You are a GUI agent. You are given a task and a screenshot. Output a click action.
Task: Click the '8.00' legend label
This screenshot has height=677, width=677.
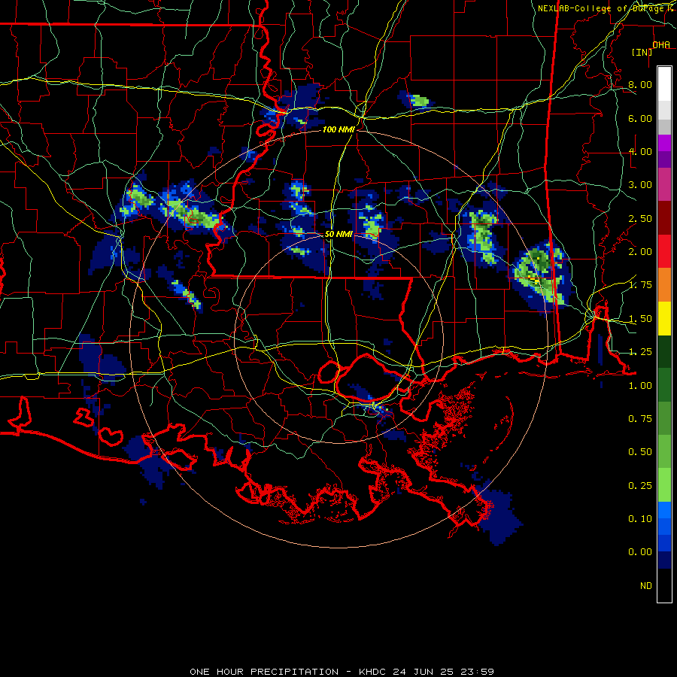click(640, 84)
